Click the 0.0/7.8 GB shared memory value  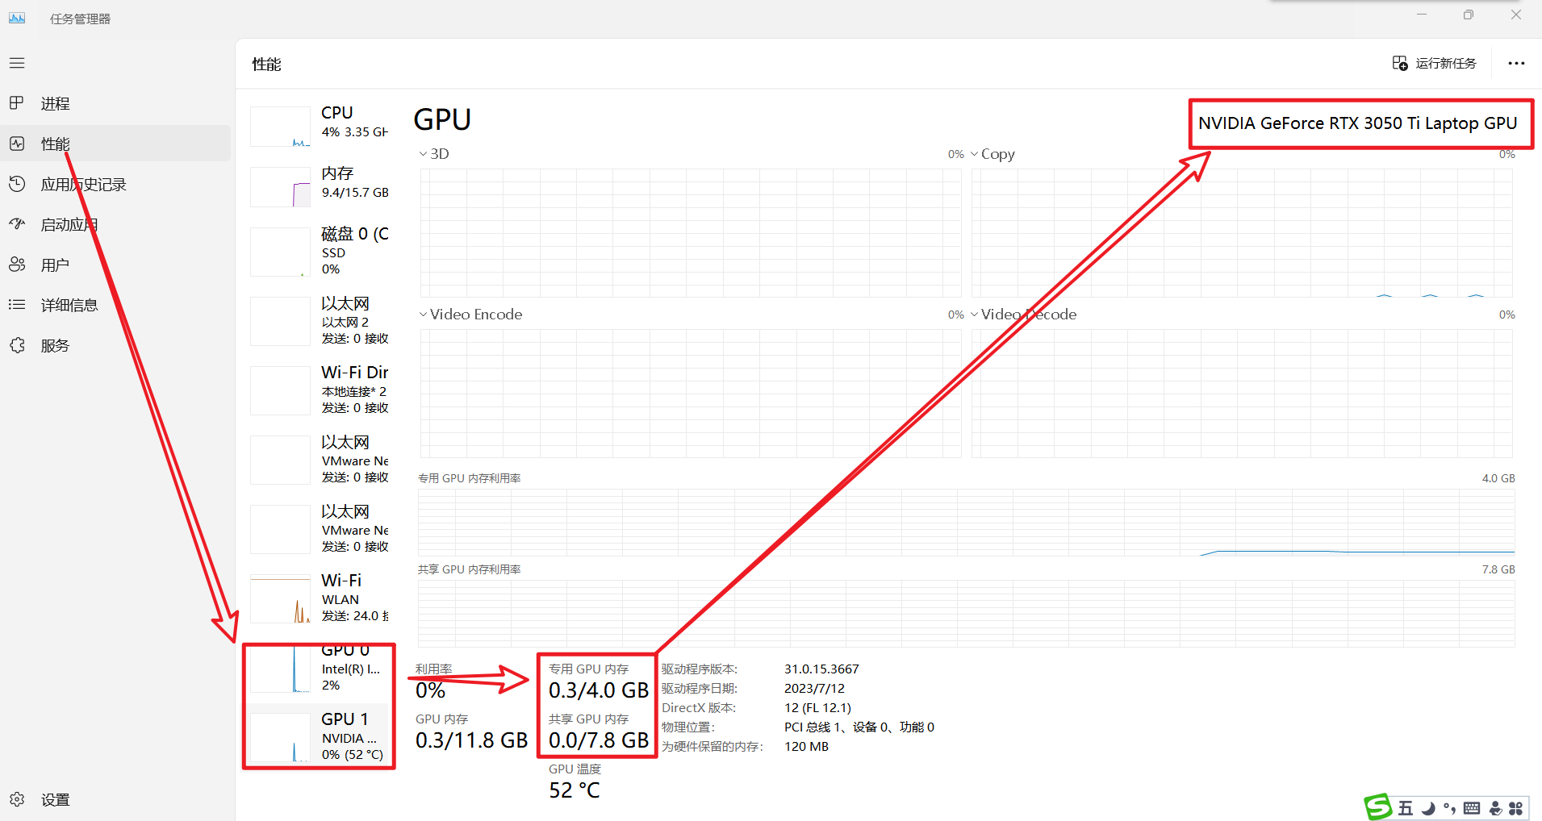[599, 740]
